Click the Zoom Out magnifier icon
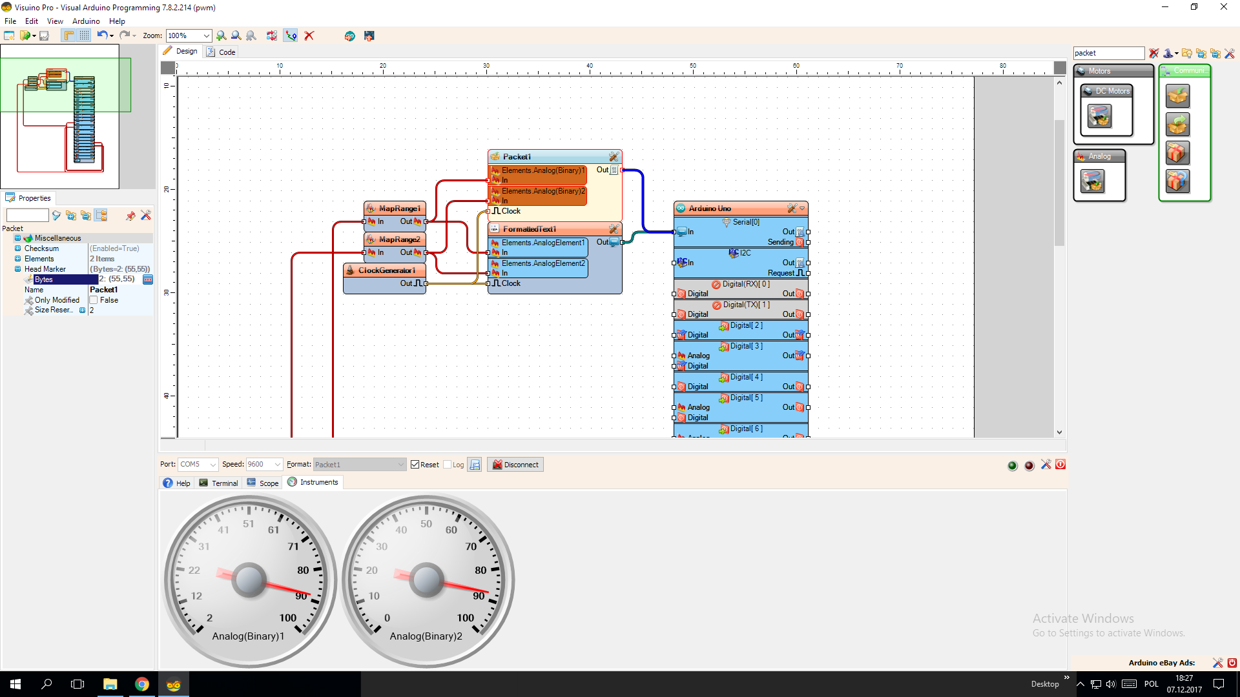Image resolution: width=1240 pixels, height=697 pixels. (236, 35)
